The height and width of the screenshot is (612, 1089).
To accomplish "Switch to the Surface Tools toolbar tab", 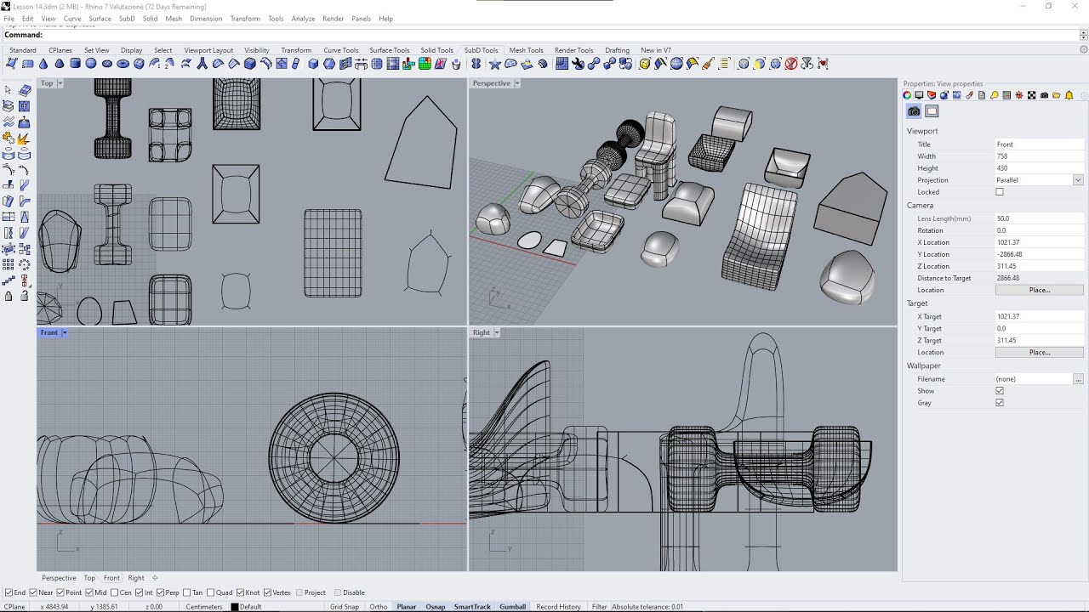I will 389,50.
